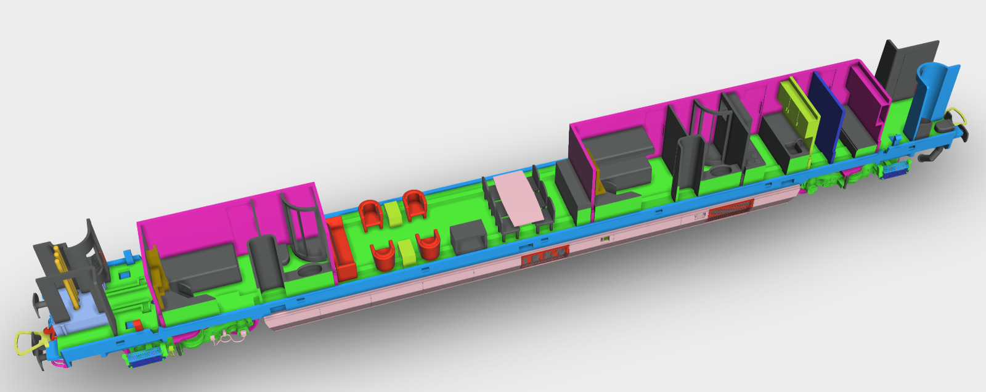Click the yellow hook on left coupler
Image resolution: width=986 pixels, height=392 pixels.
(28, 342)
